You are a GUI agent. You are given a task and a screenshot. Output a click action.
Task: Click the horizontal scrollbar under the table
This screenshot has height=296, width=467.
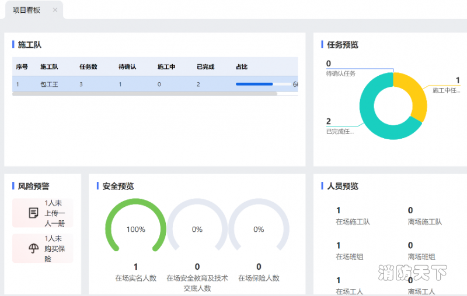tap(145, 94)
